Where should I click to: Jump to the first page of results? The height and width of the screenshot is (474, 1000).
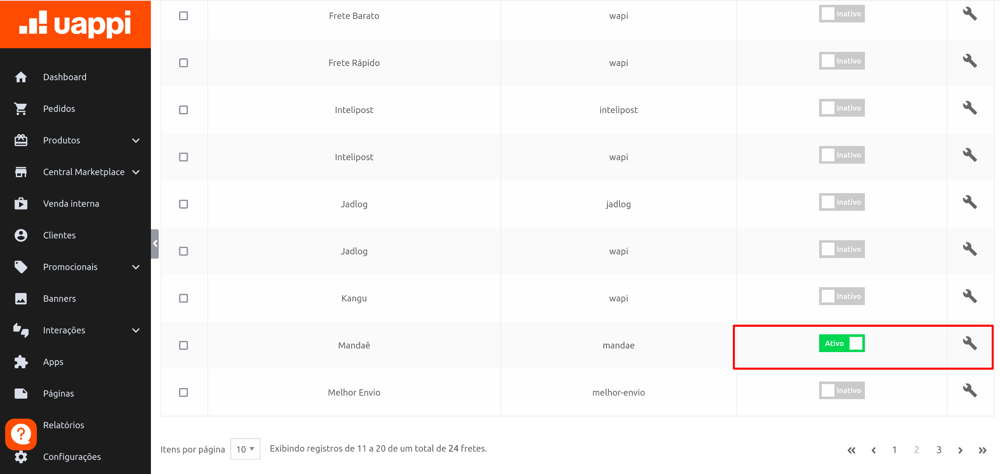851,450
